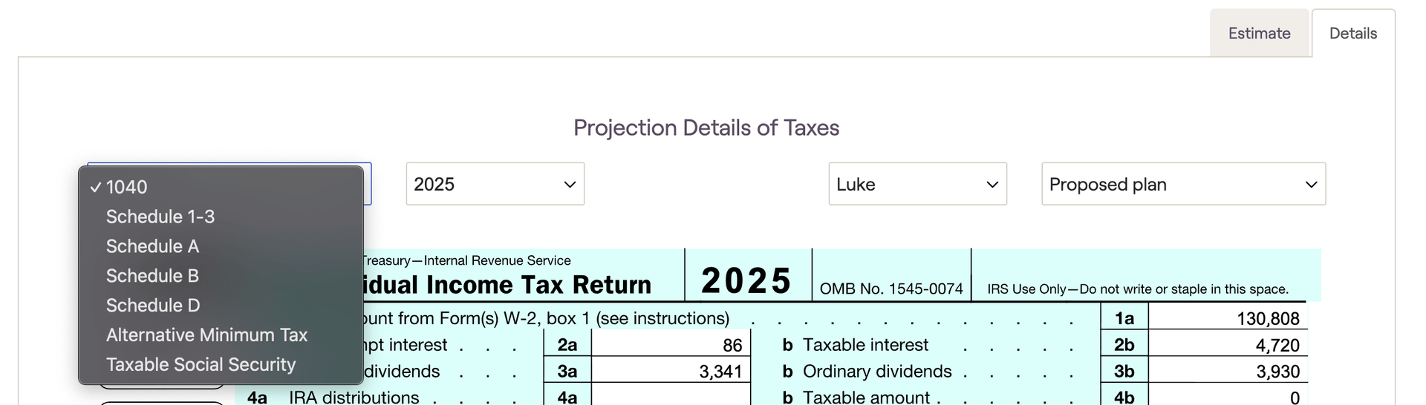Pick the Schedule A option
Screen dimensions: 1426x405
click(152, 246)
